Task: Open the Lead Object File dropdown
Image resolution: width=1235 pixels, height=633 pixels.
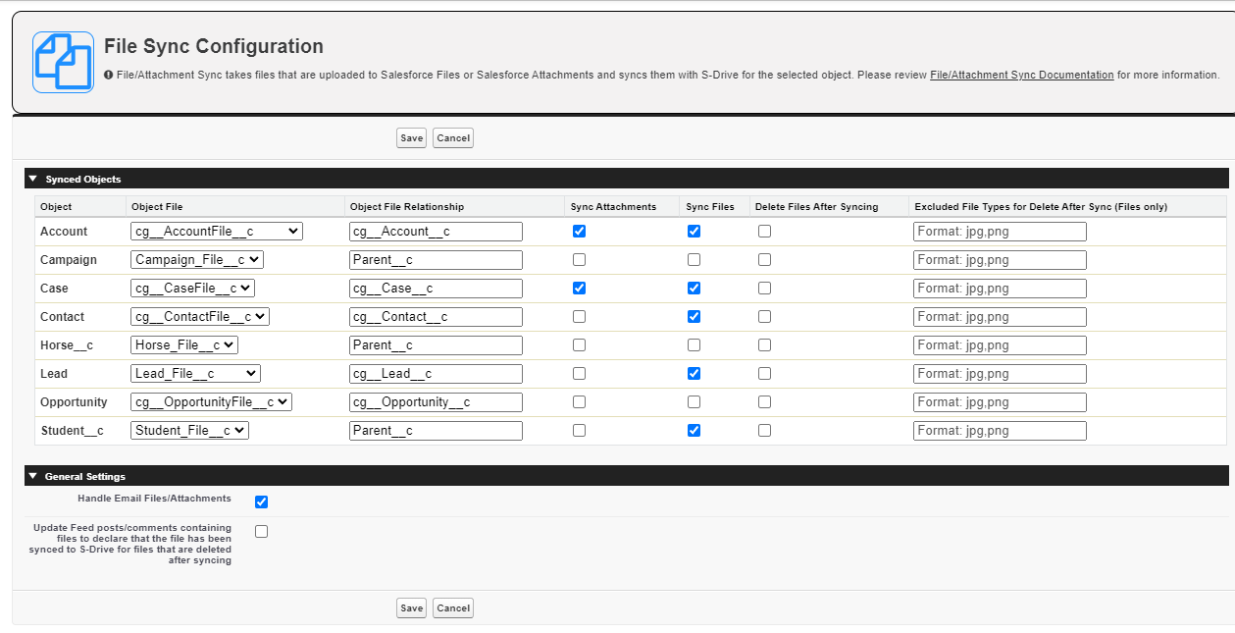Action: 195,374
